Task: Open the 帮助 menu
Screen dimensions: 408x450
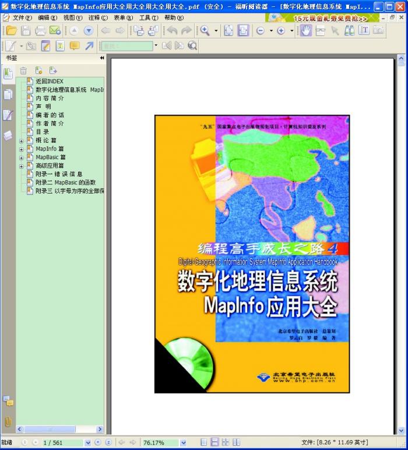Action: point(173,18)
